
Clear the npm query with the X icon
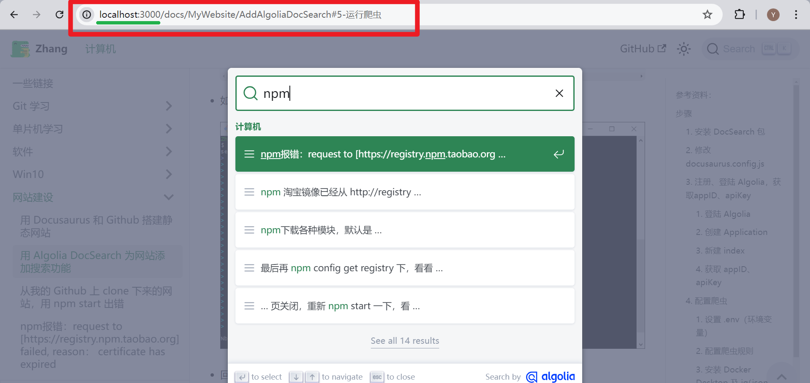tap(559, 93)
